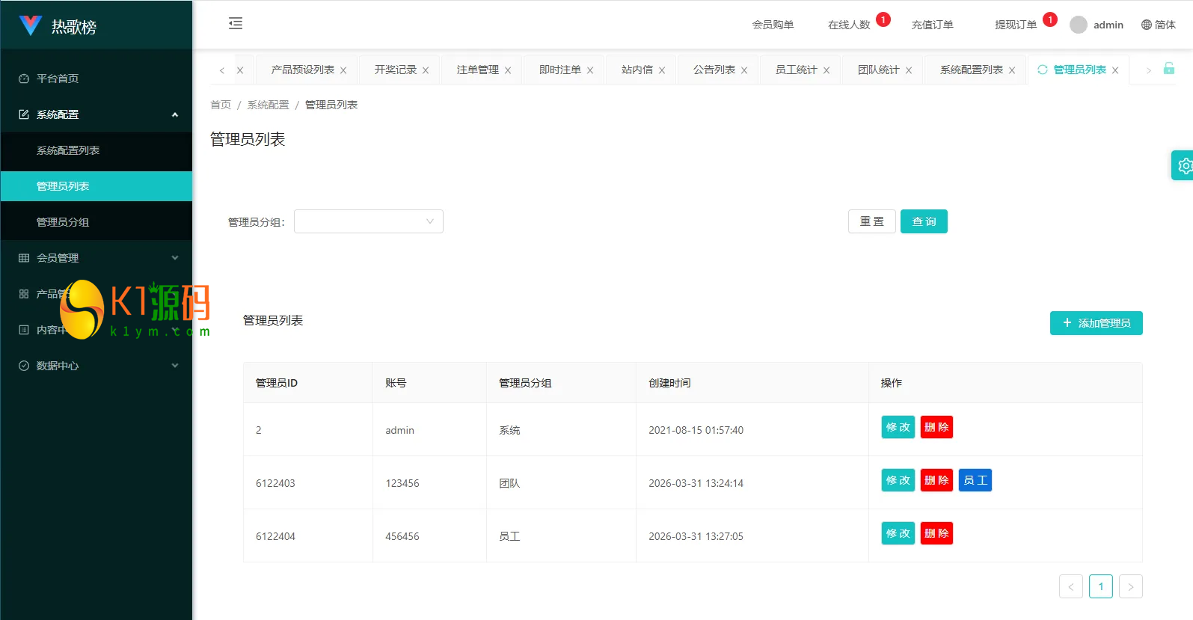Expand the 数据中心 sidebar group
The image size is (1193, 620).
coord(96,366)
